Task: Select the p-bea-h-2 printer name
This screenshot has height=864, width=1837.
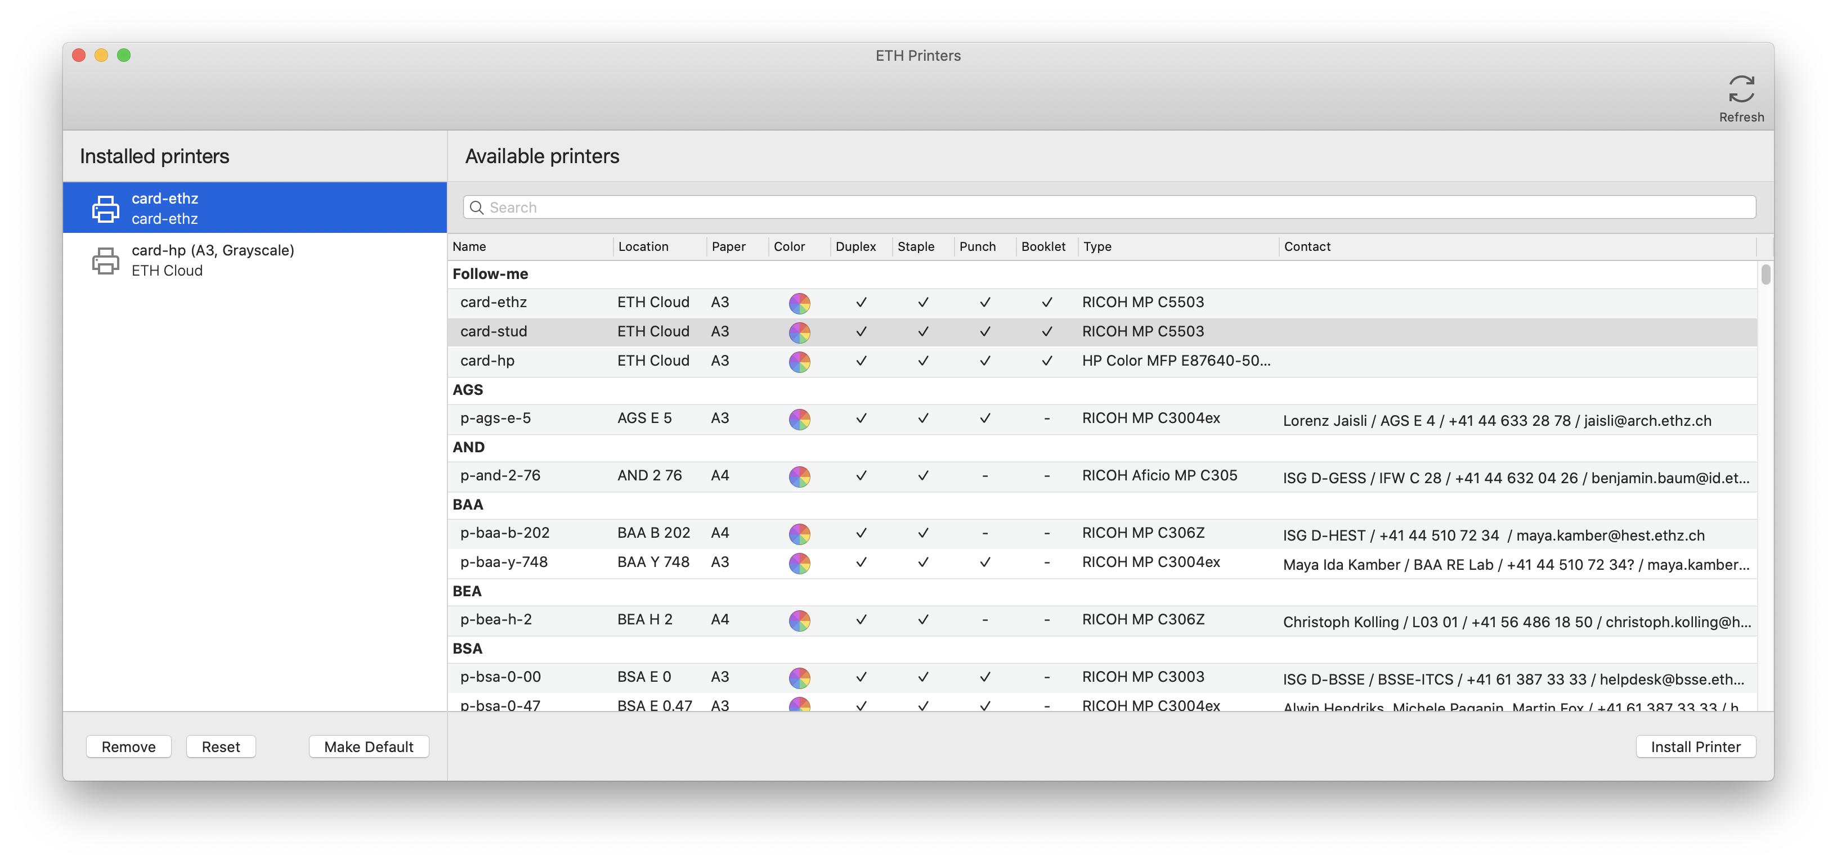Action: [496, 619]
